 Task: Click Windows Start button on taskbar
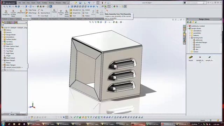click(x=3, y=124)
